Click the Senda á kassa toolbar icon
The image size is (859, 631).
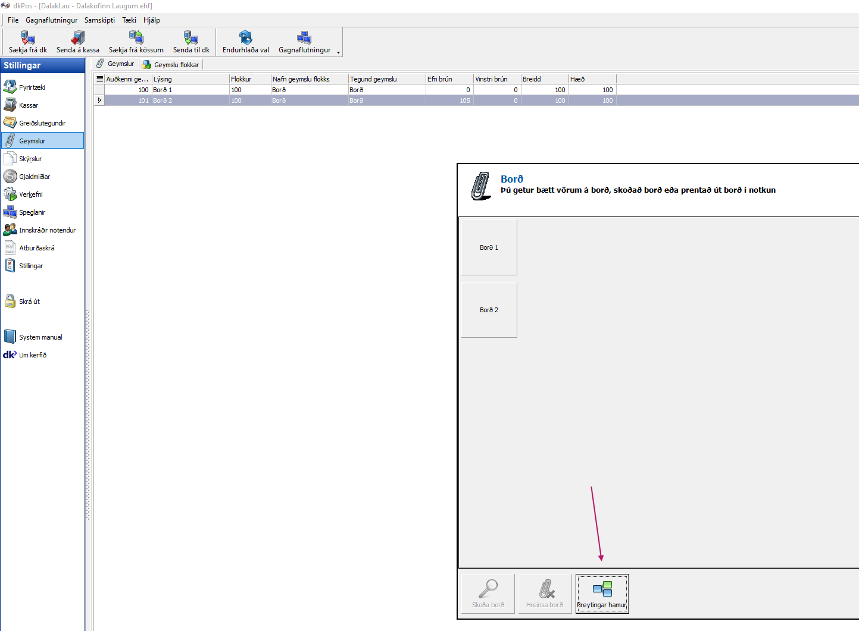[x=77, y=39]
